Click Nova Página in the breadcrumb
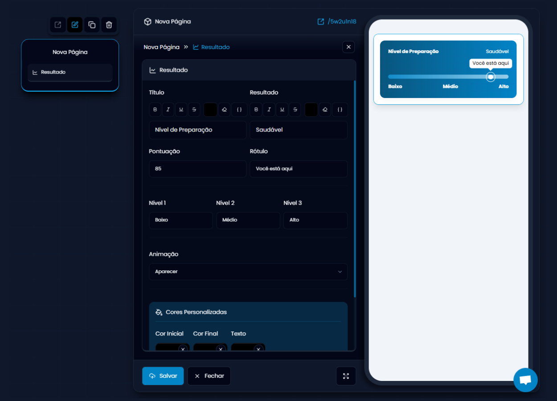Image resolution: width=557 pixels, height=401 pixels. [x=161, y=47]
